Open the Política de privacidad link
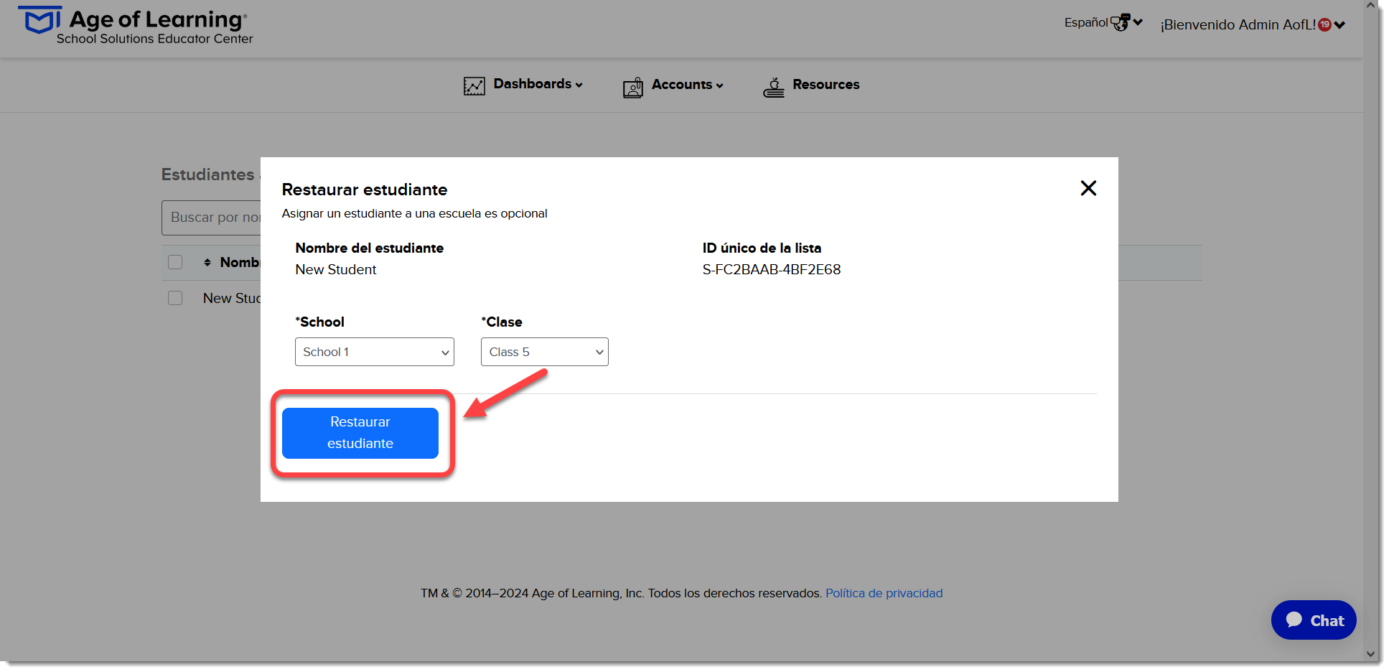This screenshot has width=1389, height=672. (x=884, y=593)
